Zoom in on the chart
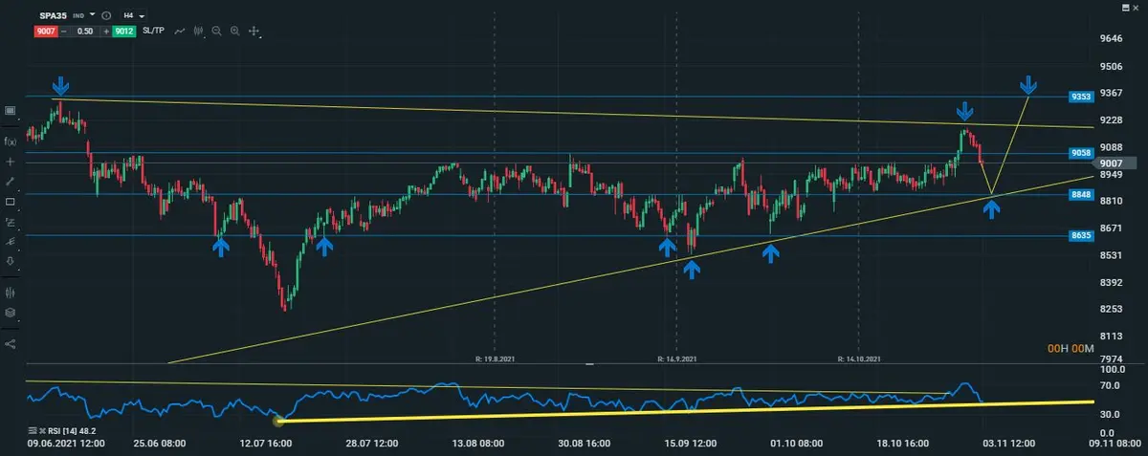The height and width of the screenshot is (456, 1148). 234,32
